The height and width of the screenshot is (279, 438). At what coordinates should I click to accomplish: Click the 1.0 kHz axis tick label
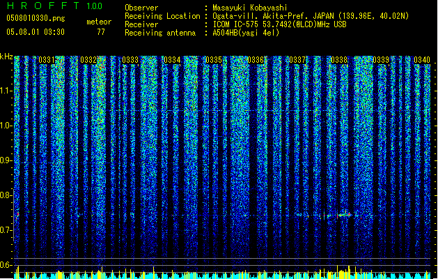pos(6,126)
